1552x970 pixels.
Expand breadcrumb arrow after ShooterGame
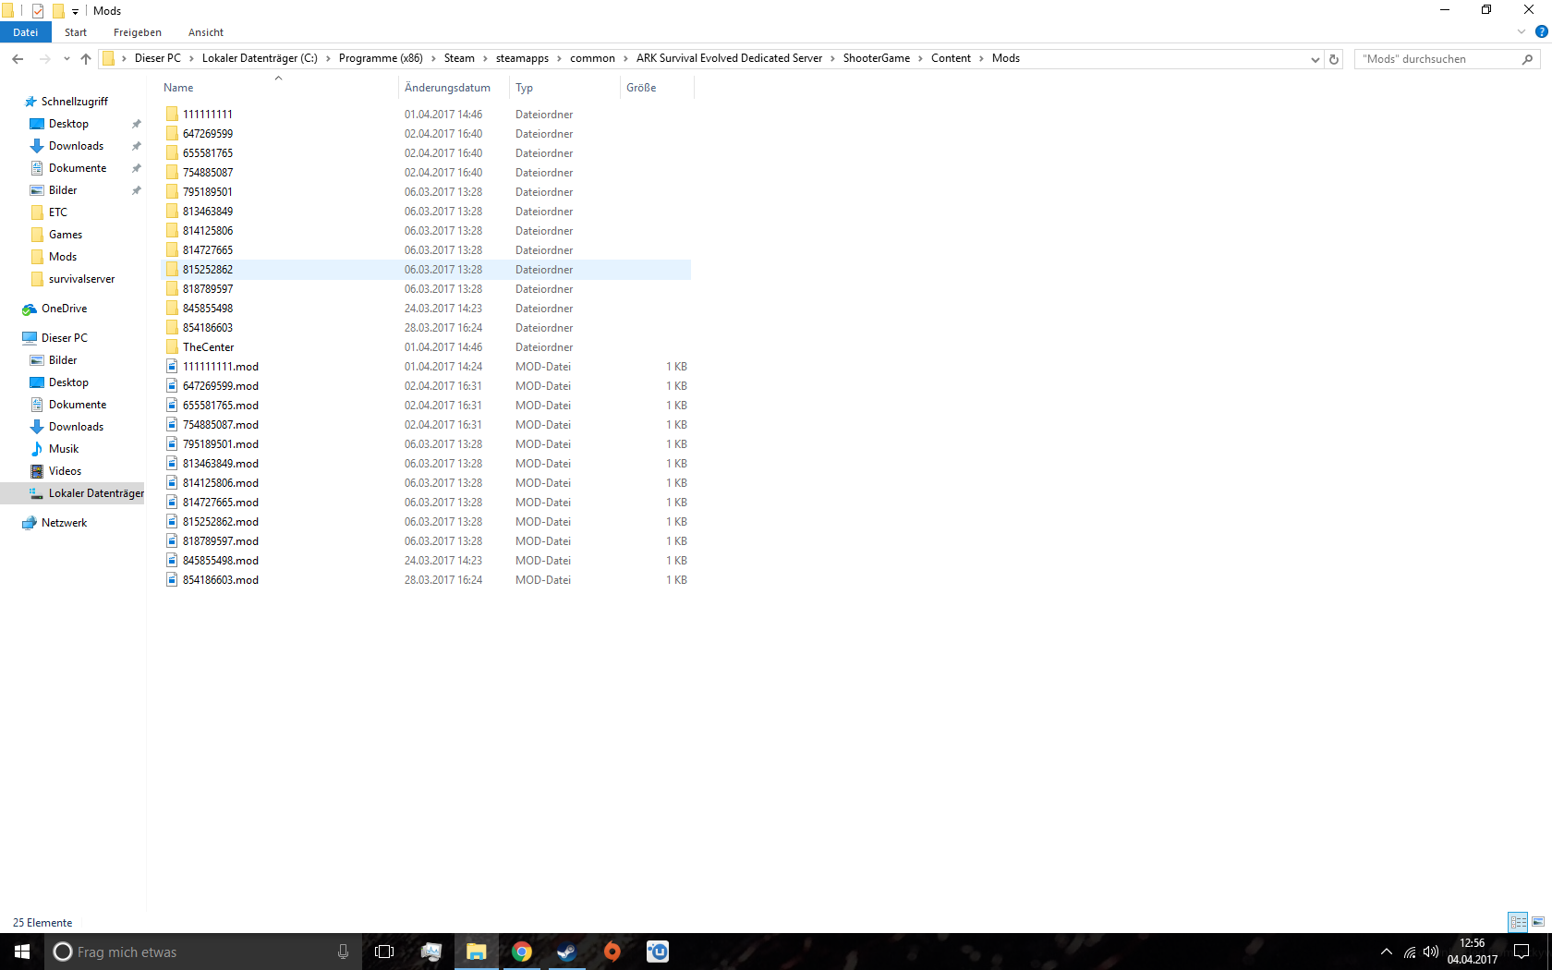pyautogui.click(x=920, y=58)
